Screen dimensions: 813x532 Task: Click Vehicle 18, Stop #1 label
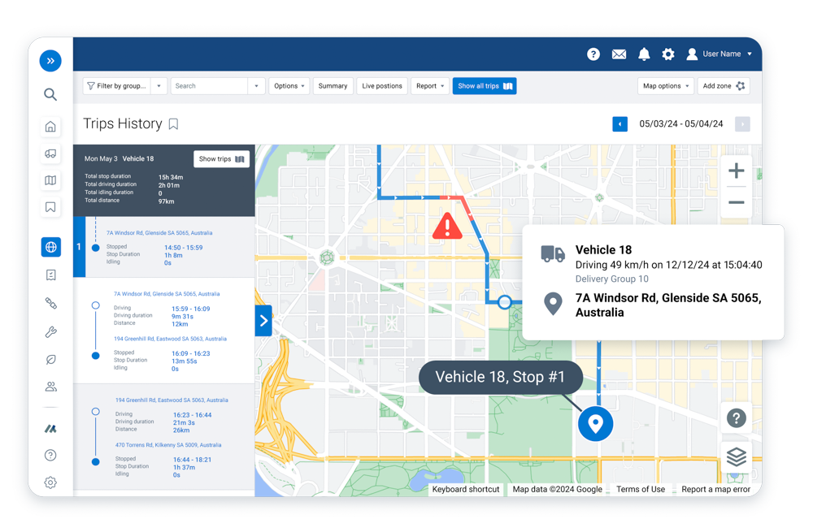coord(500,377)
